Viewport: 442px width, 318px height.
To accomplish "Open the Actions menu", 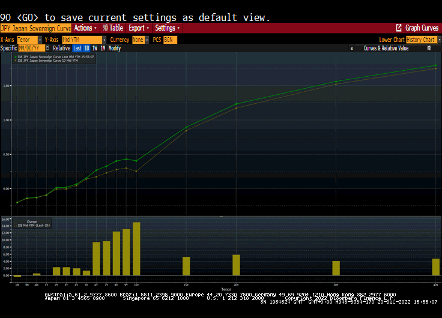I will tap(85, 28).
